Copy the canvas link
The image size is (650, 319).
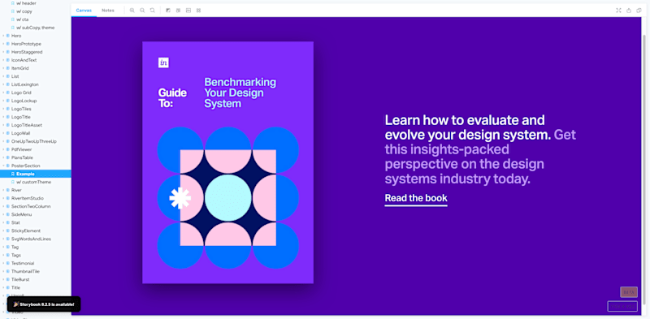pyautogui.click(x=639, y=11)
